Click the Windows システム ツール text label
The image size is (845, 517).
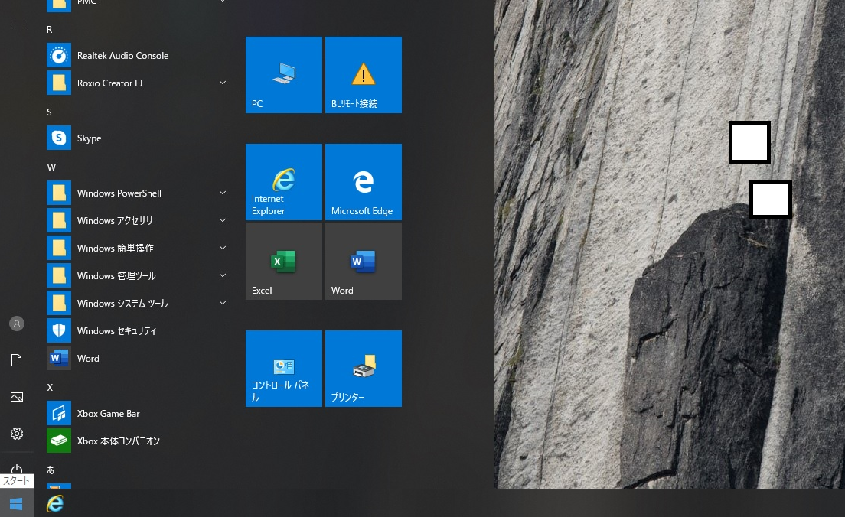pyautogui.click(x=123, y=303)
